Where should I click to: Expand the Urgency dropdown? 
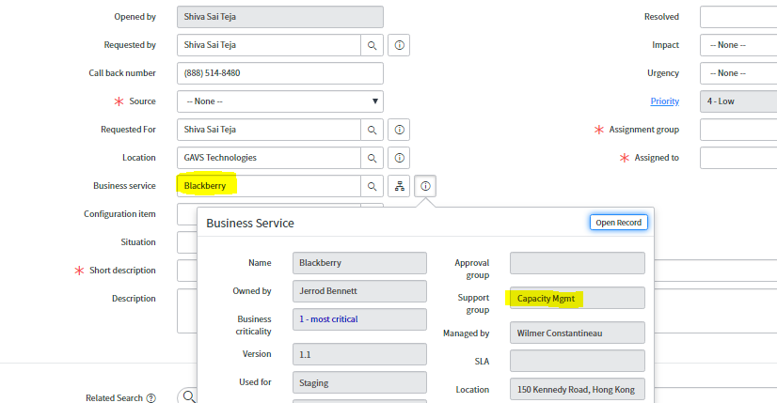(x=737, y=73)
